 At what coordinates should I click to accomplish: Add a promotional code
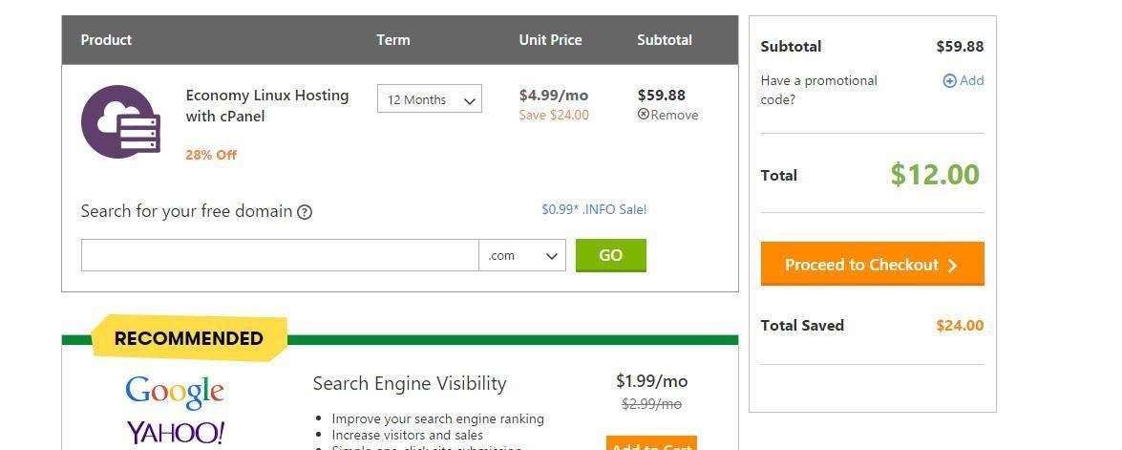coord(963,81)
